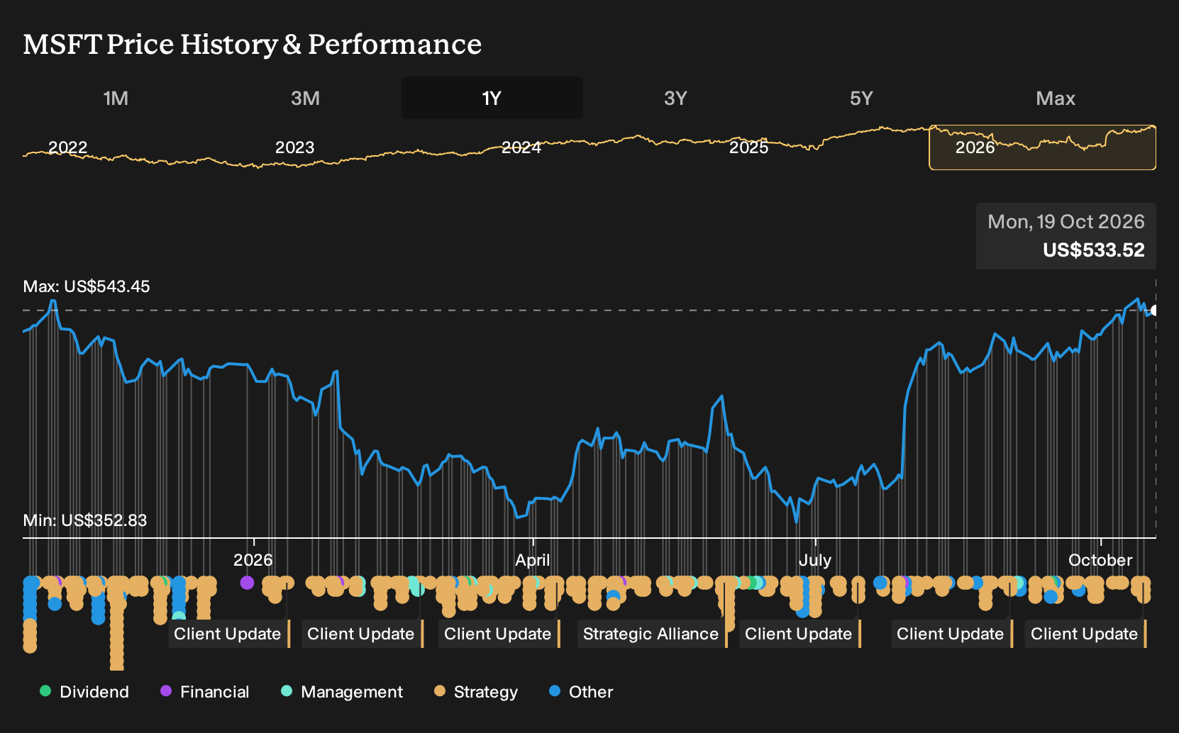The width and height of the screenshot is (1179, 733).
Task: Select the isolated purple Financial event dot
Action: tap(247, 583)
